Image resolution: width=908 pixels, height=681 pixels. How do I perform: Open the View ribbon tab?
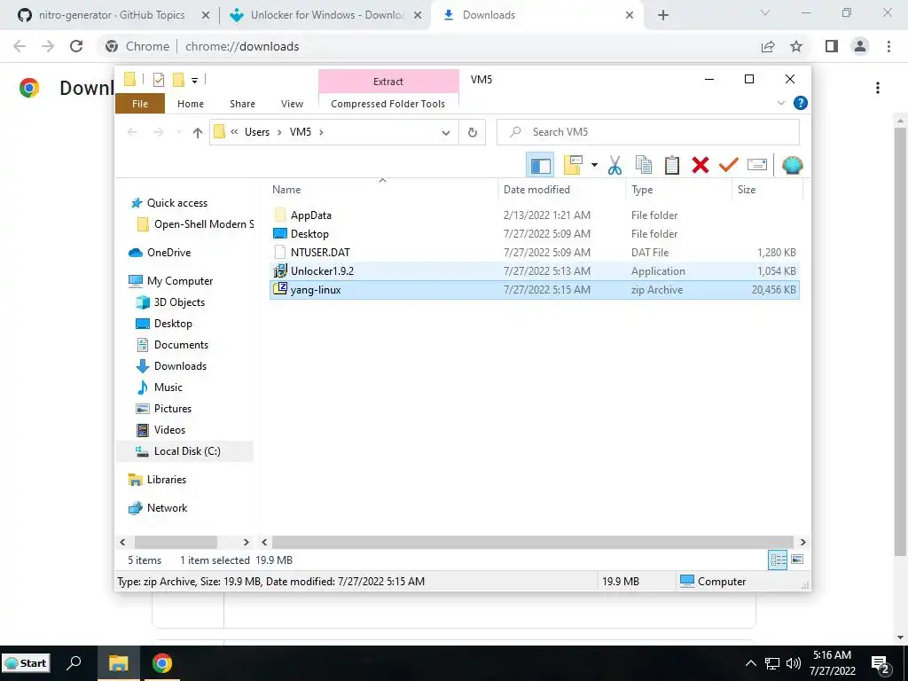tap(292, 104)
